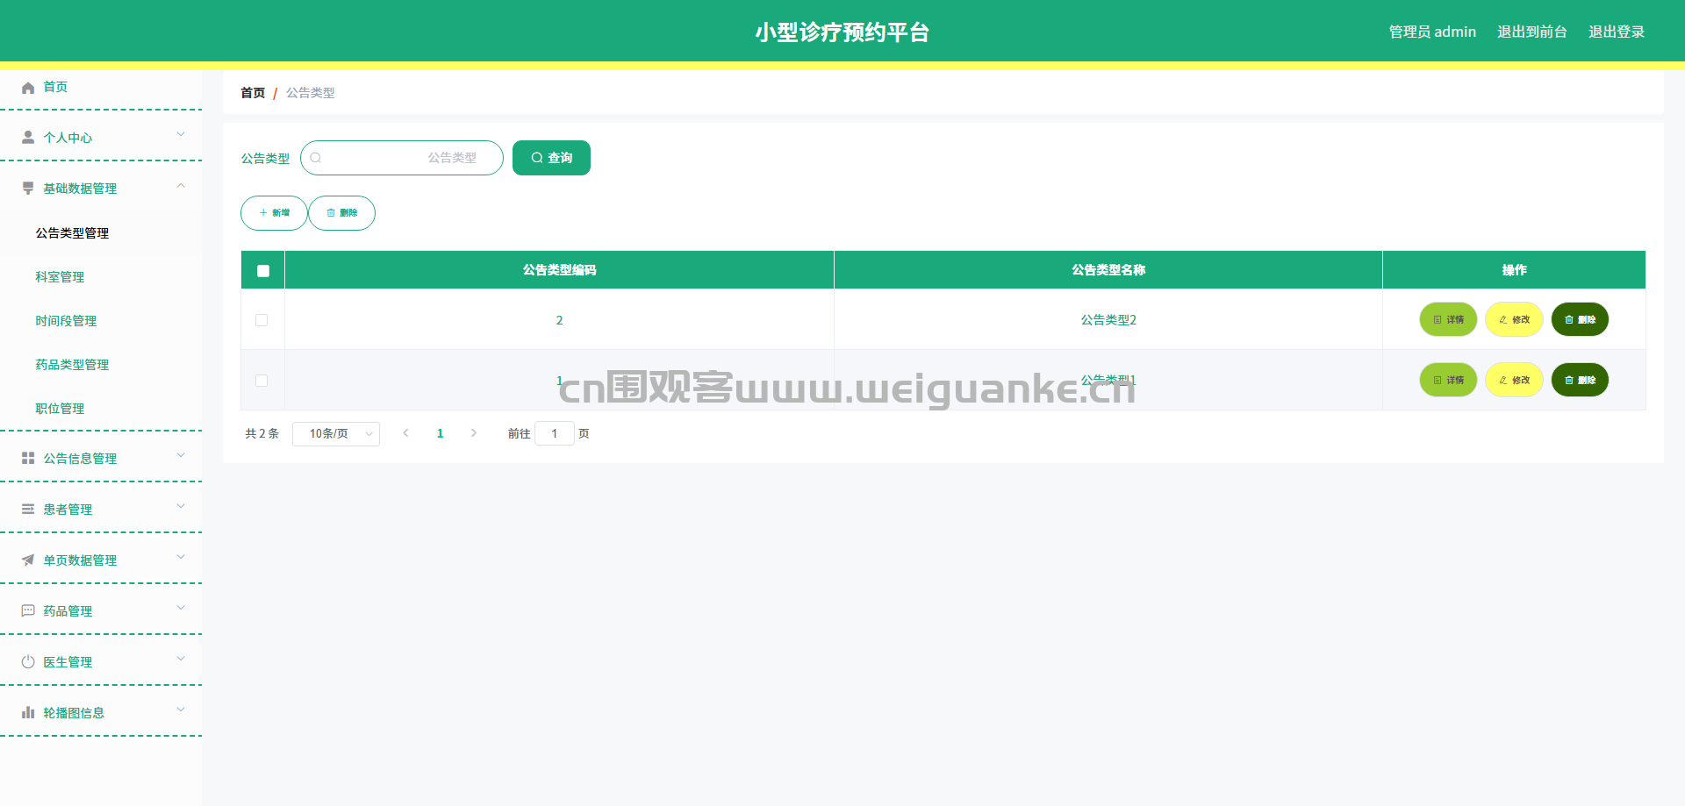This screenshot has width=1685, height=806.
Task: View 详情 for 公告类型1 row
Action: pyautogui.click(x=1448, y=381)
